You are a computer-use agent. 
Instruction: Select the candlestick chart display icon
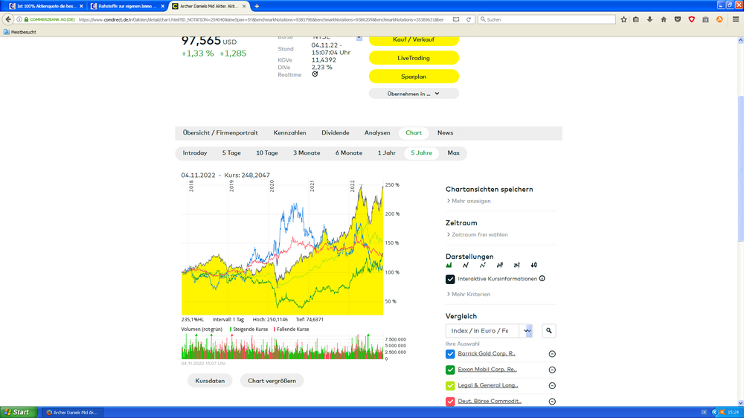533,266
